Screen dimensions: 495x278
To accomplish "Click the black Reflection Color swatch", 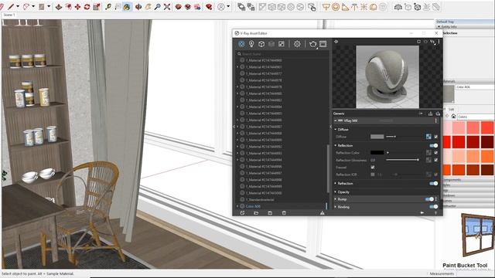I will [377, 153].
